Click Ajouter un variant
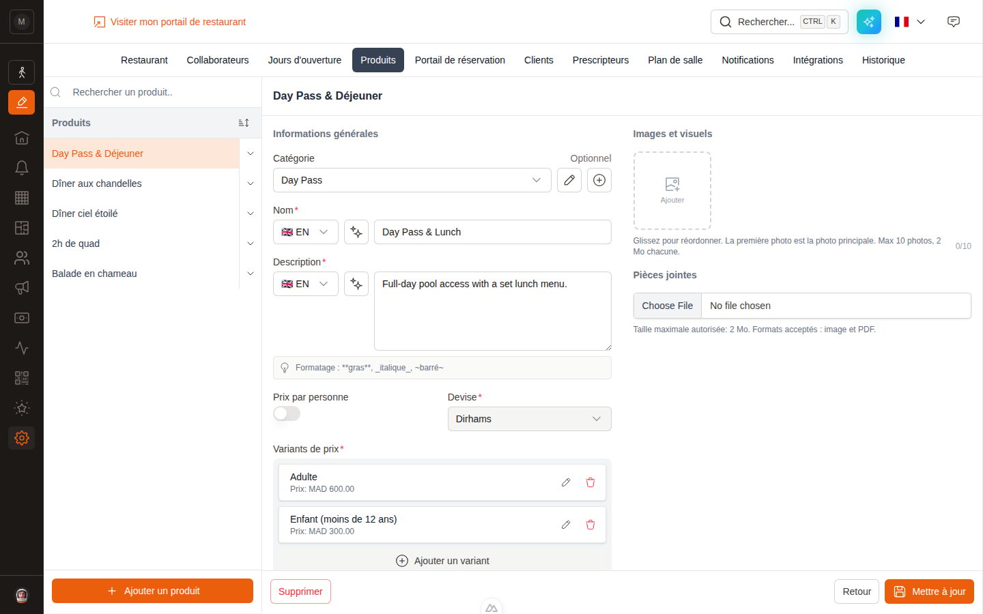This screenshot has width=983, height=614. 442,561
